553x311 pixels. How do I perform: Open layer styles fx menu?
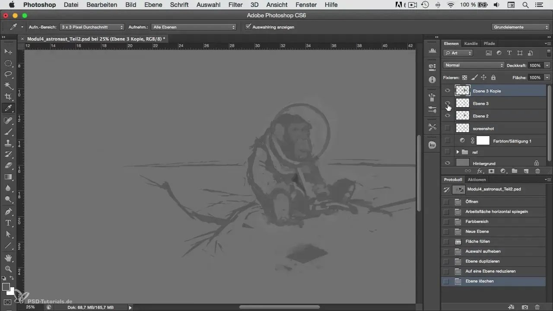pyautogui.click(x=480, y=171)
